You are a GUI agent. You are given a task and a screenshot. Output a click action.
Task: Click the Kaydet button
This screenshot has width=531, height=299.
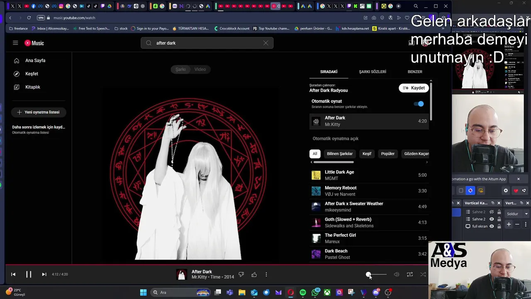(414, 88)
